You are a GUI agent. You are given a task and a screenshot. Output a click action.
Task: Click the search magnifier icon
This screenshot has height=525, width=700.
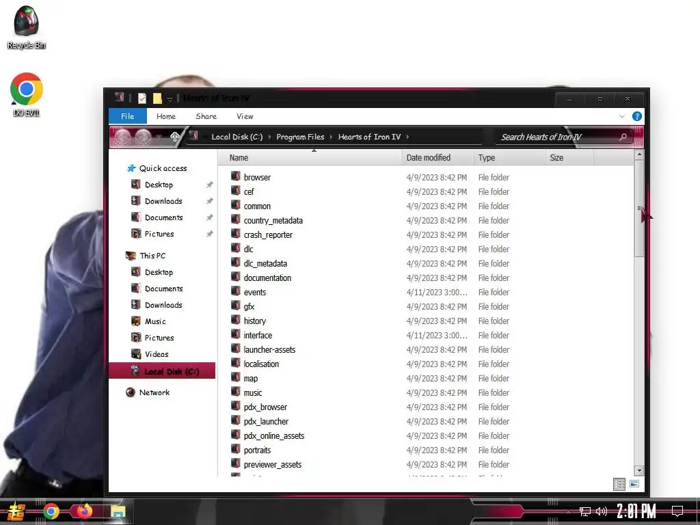[x=623, y=137]
